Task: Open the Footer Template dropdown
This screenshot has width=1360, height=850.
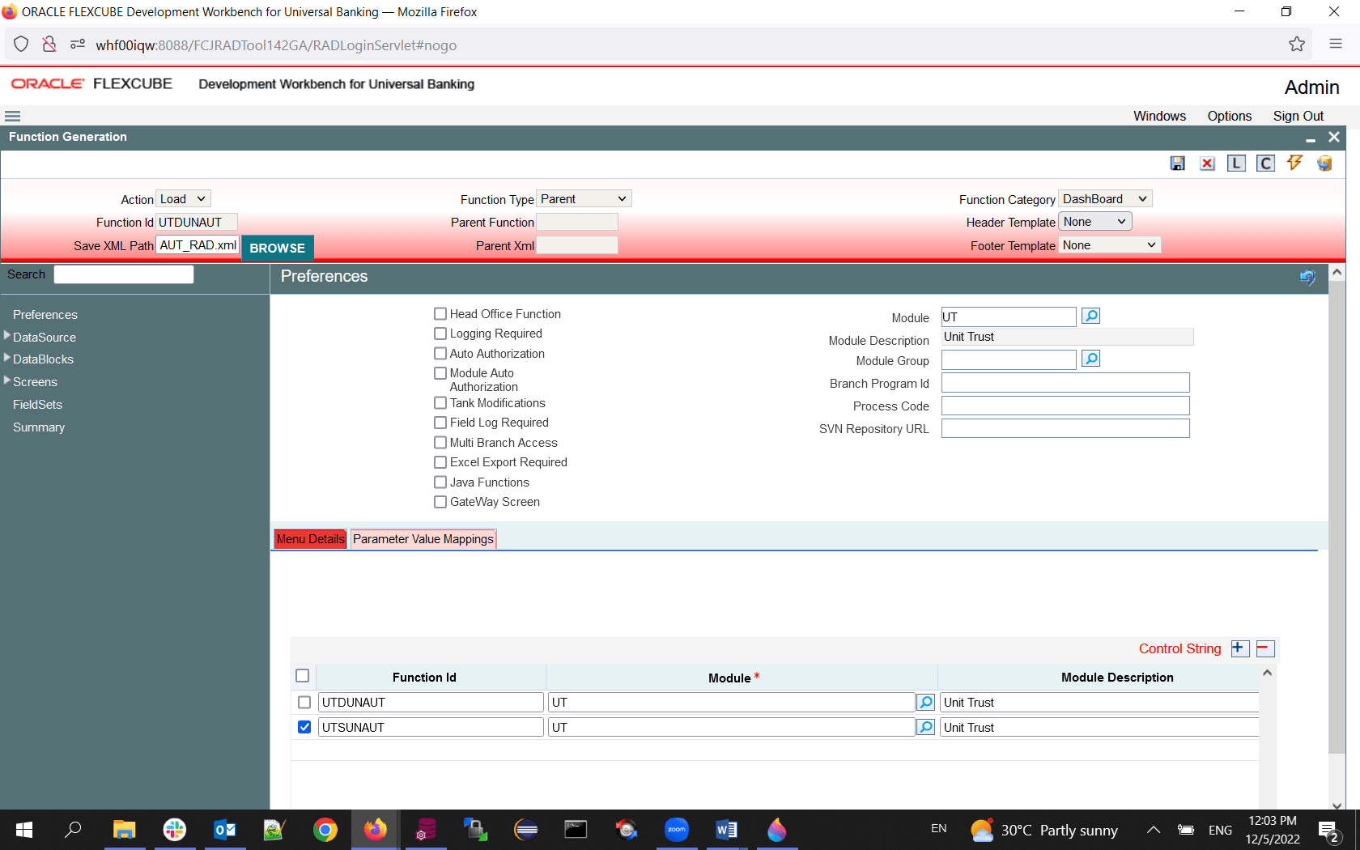Action: click(1110, 245)
